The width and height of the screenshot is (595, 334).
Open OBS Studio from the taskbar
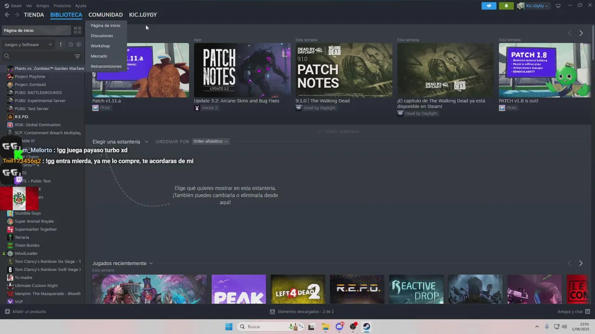[353, 327]
